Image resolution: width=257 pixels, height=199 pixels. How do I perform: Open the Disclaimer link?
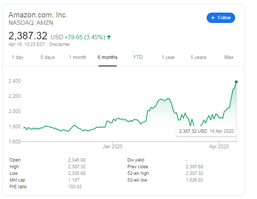coord(60,44)
